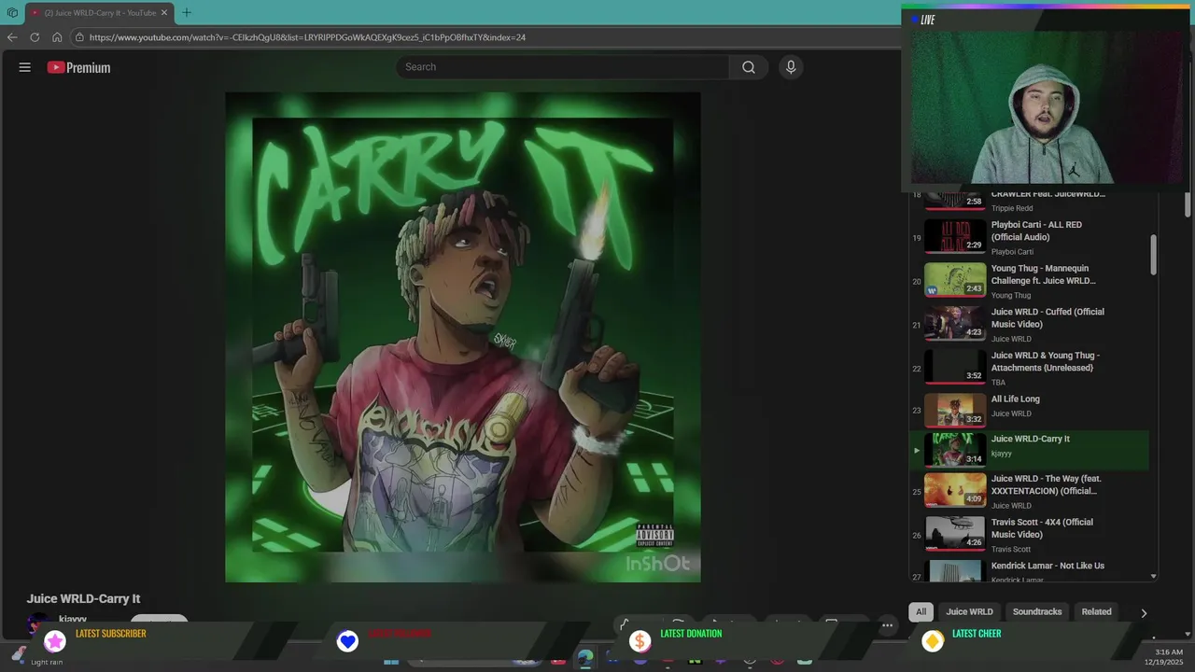Open the currently playing Carry It thumbnail
Image resolution: width=1195 pixels, height=672 pixels.
(x=955, y=450)
